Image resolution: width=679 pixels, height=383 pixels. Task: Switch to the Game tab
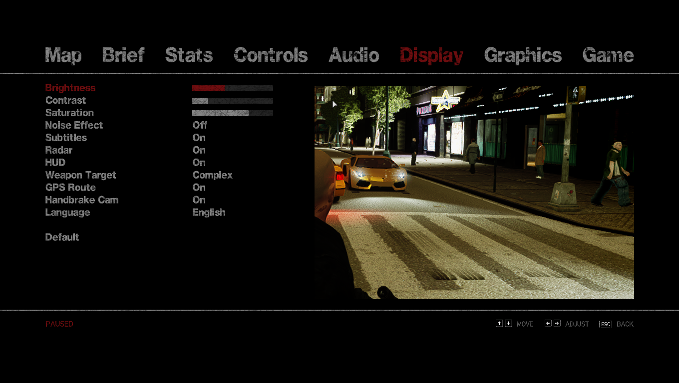(608, 55)
